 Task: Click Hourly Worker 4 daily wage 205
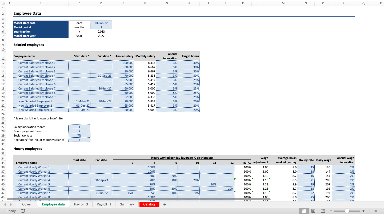(x=323, y=180)
